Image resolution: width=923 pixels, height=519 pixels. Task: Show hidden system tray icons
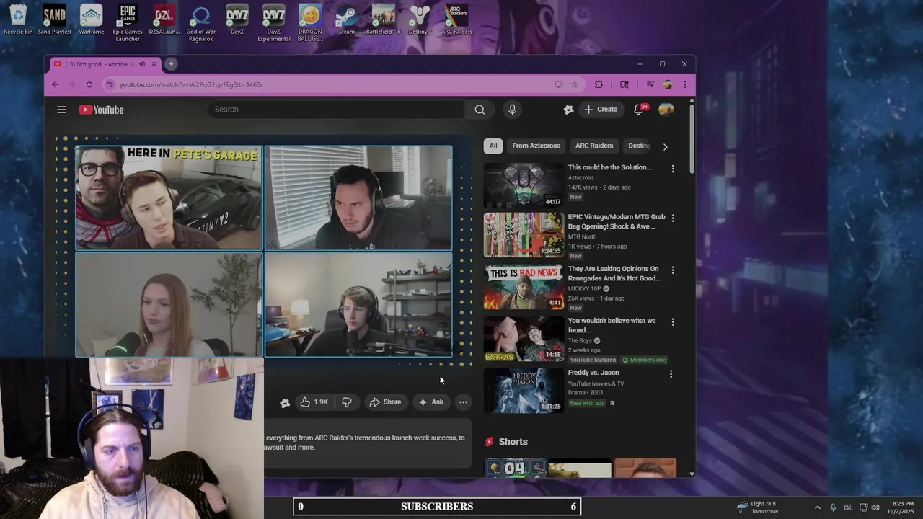(817, 507)
